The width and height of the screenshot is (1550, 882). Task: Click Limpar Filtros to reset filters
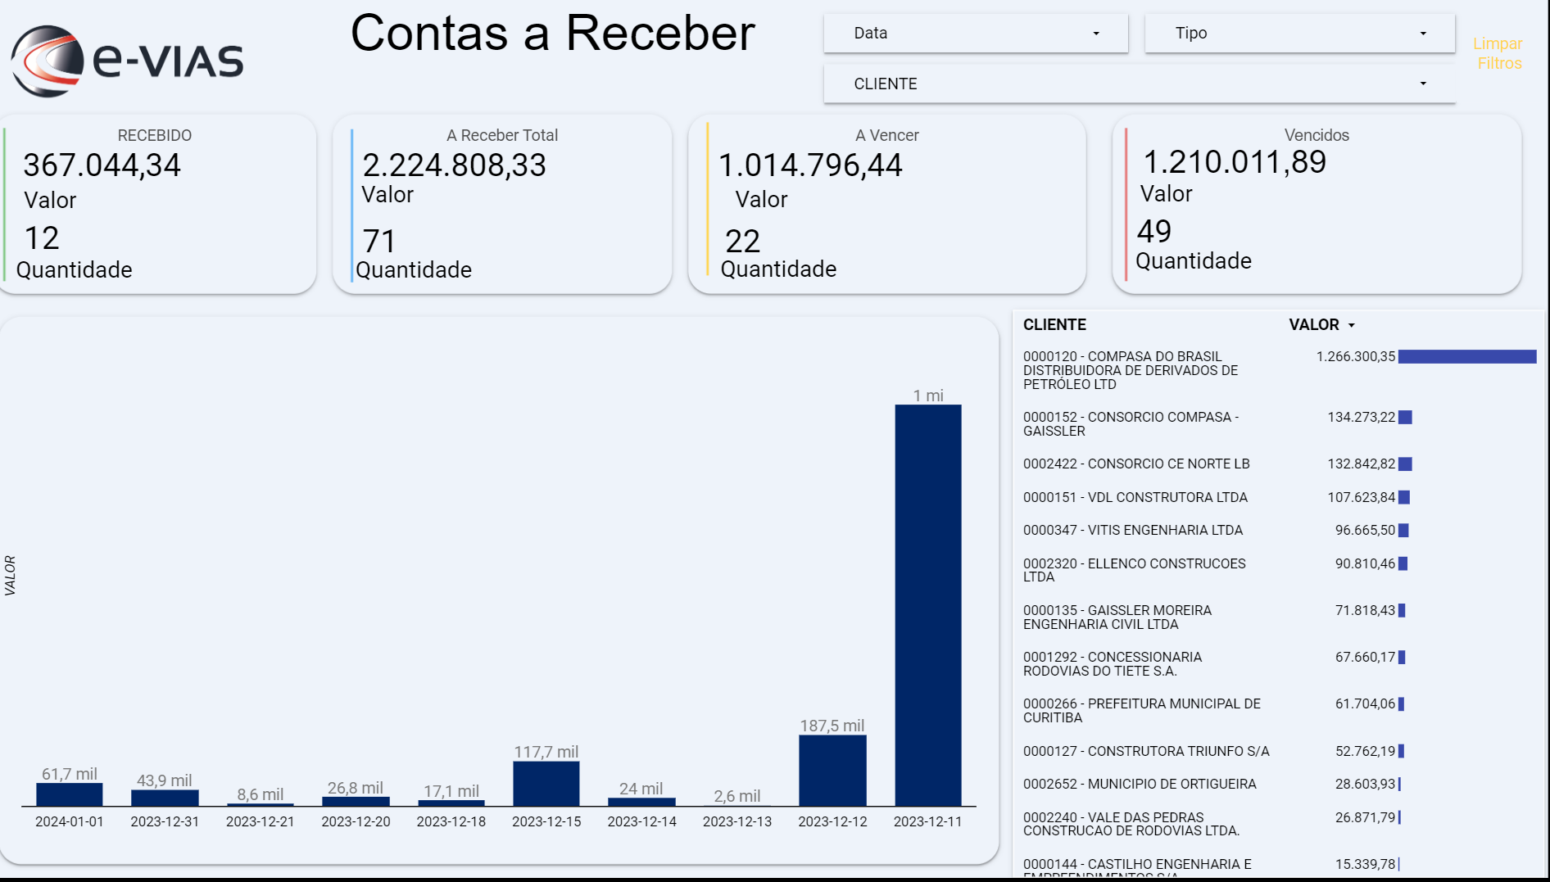(x=1498, y=53)
